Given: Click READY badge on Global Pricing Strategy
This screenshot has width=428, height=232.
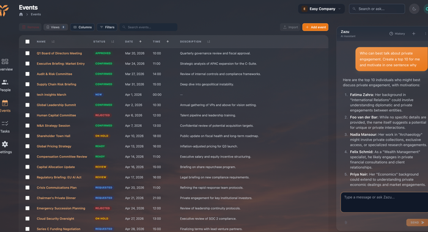Looking at the screenshot, I should tap(100, 147).
